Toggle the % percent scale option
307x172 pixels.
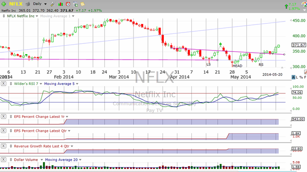point(301,77)
